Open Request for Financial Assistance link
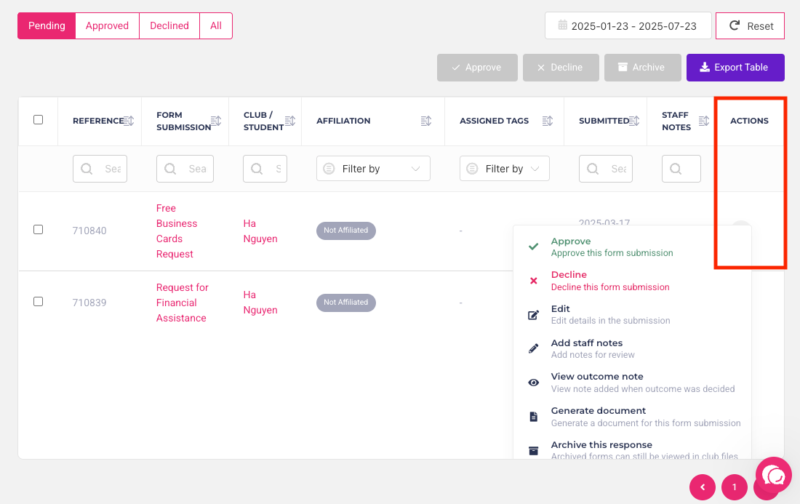800x504 pixels. click(182, 303)
